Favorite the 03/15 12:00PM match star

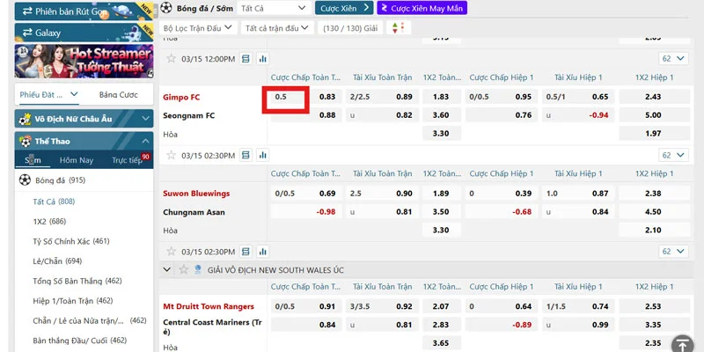(x=171, y=59)
